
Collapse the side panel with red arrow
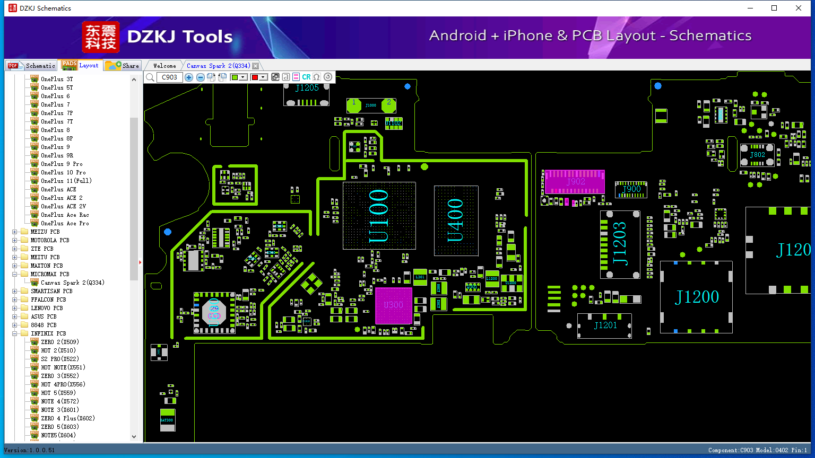click(140, 262)
